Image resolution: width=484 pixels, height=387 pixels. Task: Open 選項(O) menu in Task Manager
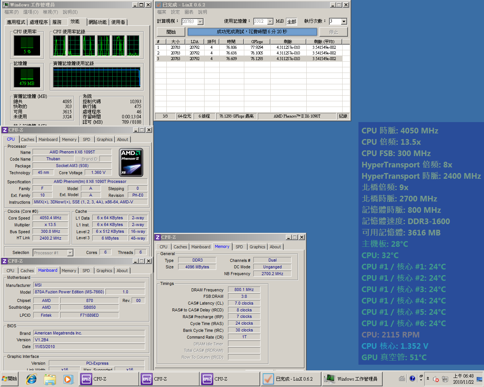click(31, 12)
